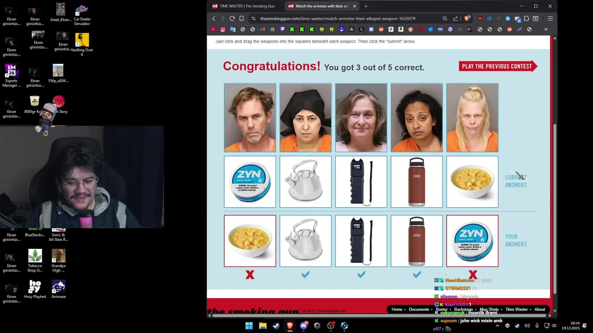Open the Amazon bookmark icon
The width and height of the screenshot is (593, 333).
[x=401, y=29]
